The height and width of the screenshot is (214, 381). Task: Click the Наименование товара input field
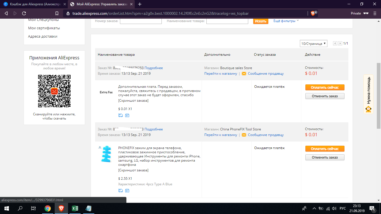pyautogui.click(x=227, y=21)
